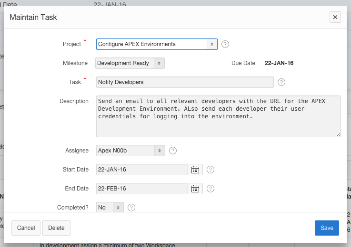Click the Description field label

pos(74,101)
